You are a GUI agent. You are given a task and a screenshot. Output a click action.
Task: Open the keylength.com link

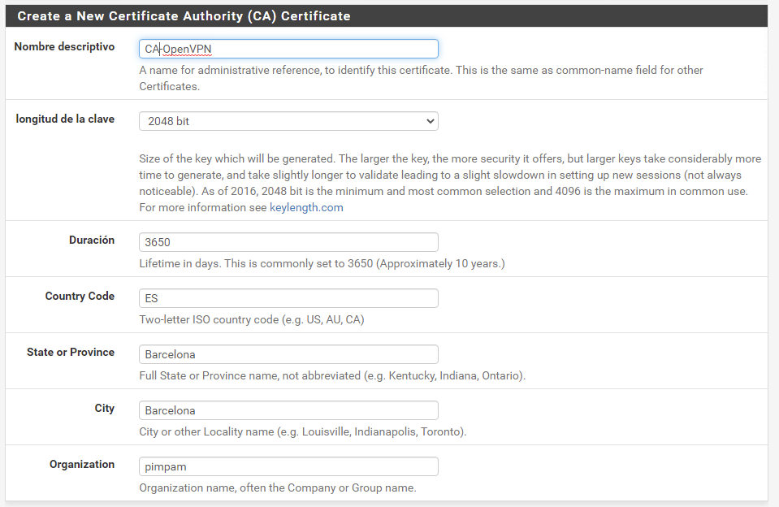[306, 207]
